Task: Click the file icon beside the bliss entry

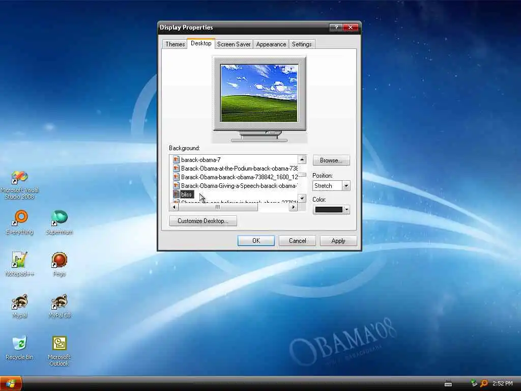Action: point(176,194)
